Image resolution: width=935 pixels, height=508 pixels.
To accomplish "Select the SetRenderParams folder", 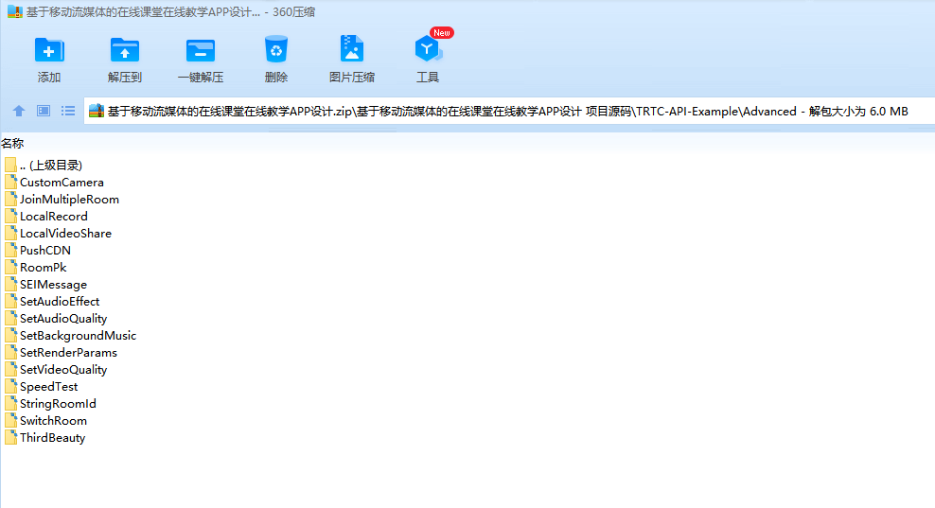I will (61, 352).
